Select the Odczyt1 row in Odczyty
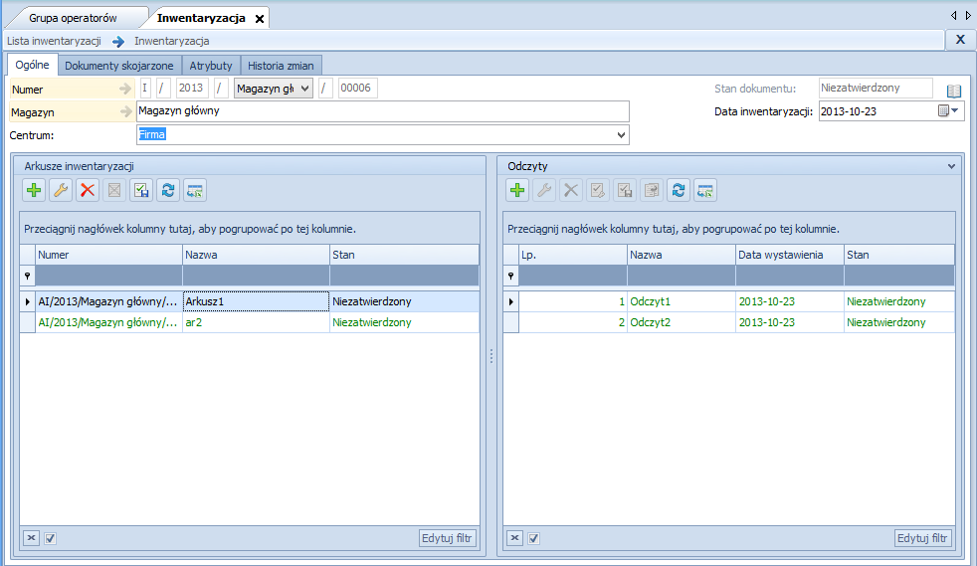The width and height of the screenshot is (977, 566). (x=729, y=301)
